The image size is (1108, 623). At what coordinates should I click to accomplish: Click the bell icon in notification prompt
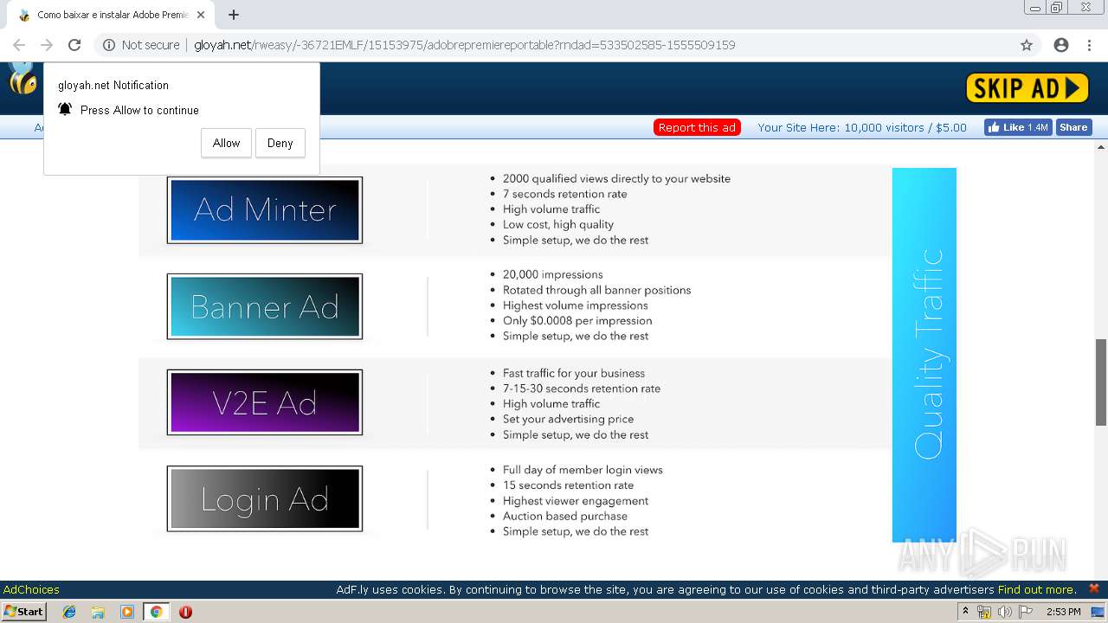tap(65, 109)
